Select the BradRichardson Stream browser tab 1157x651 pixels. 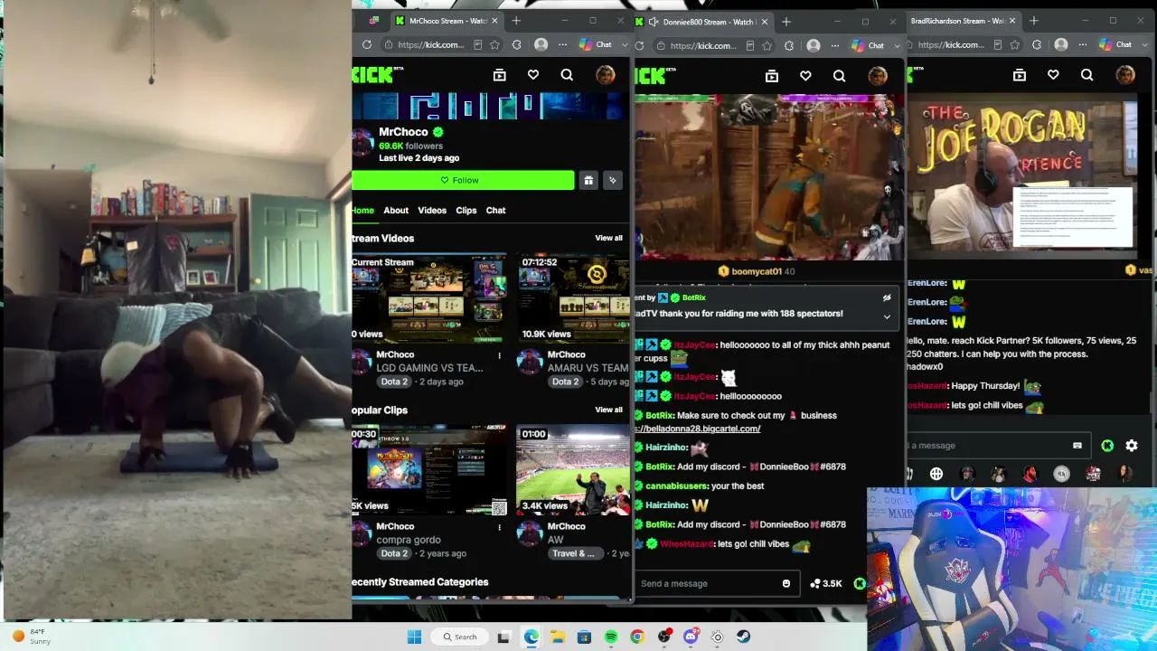963,21
